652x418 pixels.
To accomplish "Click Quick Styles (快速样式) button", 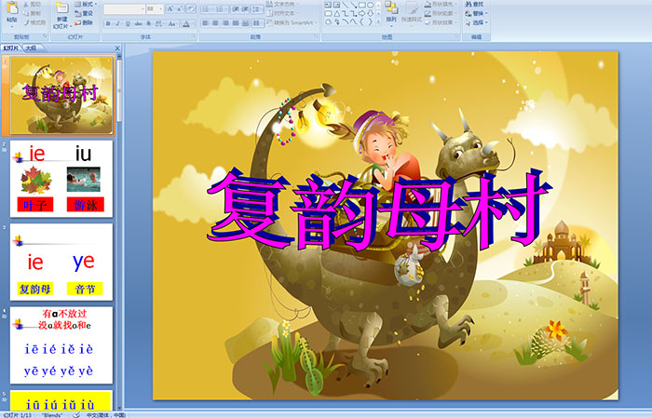I will coord(412,12).
